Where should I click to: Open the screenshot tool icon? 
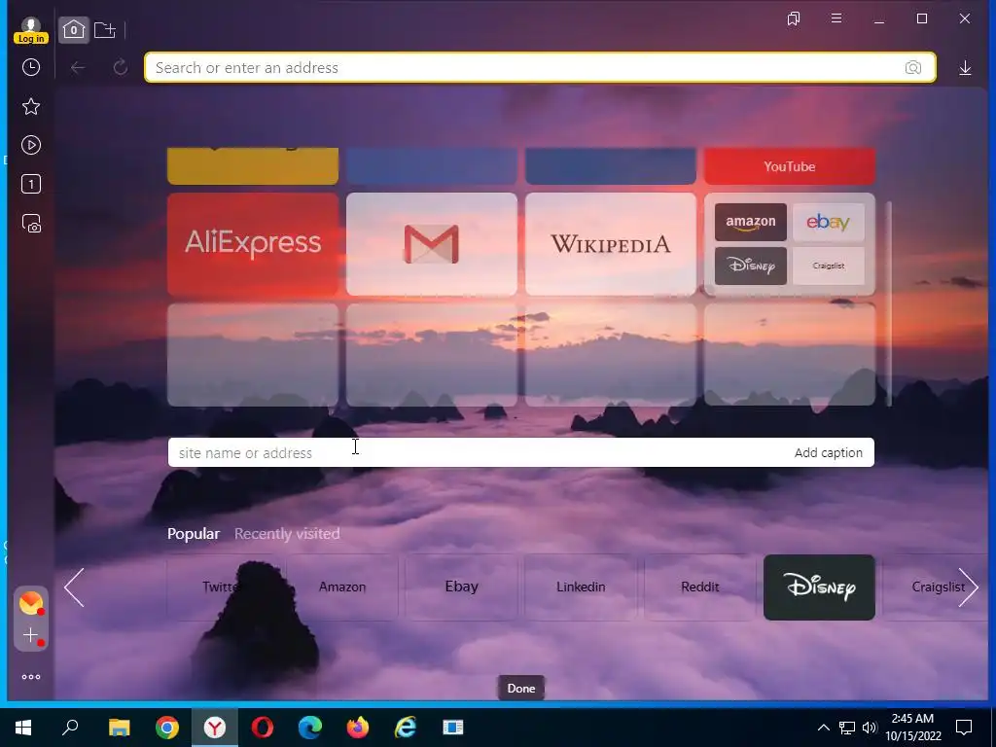30,224
